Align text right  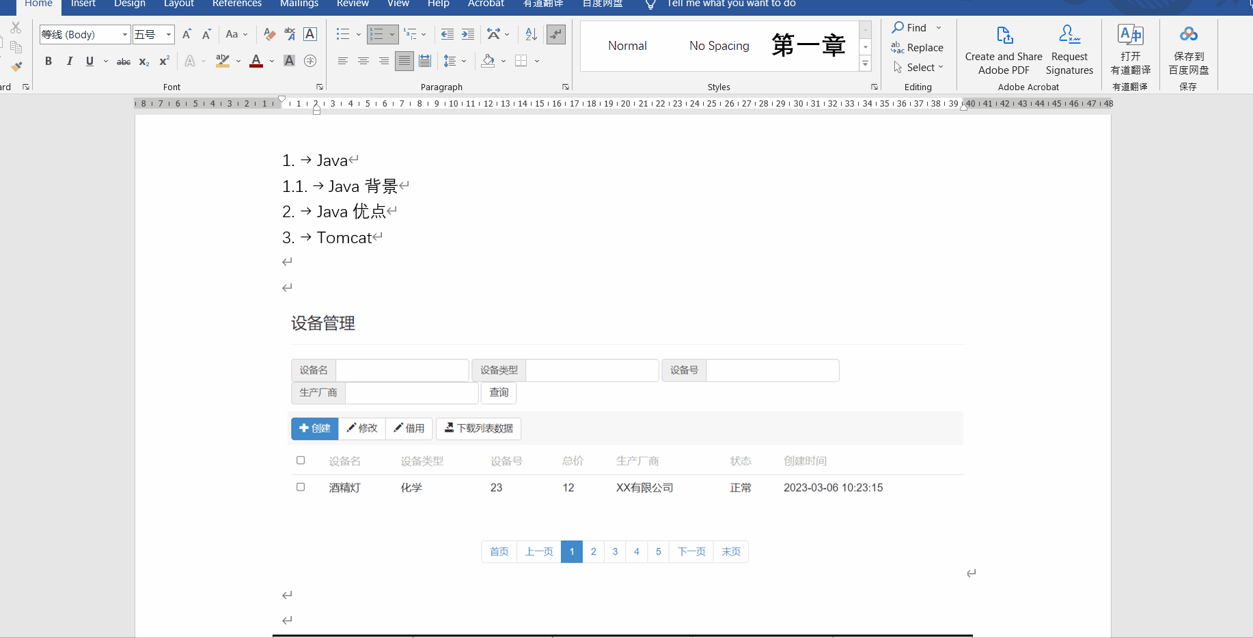384,61
